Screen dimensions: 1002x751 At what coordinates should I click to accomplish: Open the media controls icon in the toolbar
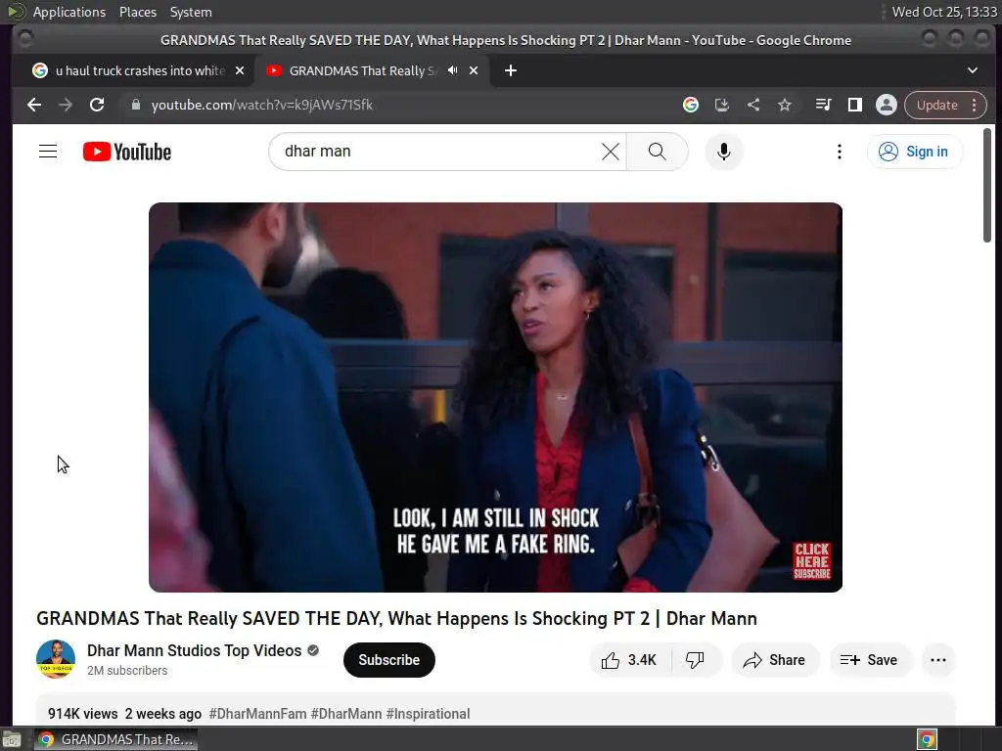click(824, 105)
